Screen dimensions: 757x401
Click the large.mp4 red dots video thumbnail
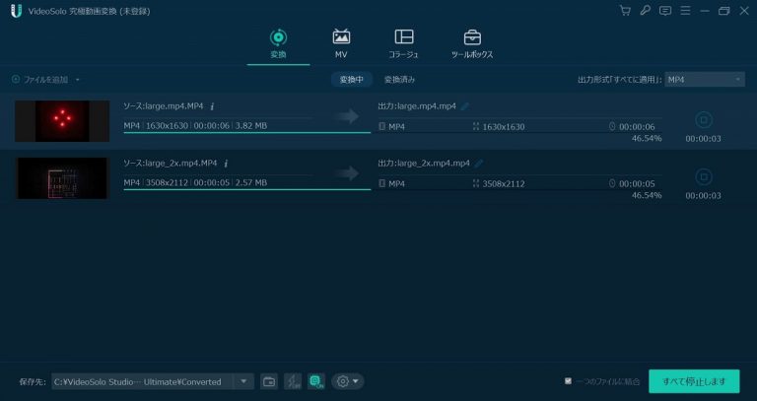click(62, 121)
